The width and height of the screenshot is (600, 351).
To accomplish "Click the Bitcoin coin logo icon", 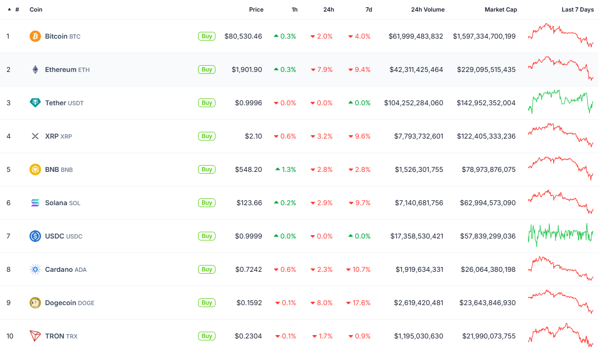I will click(x=35, y=36).
